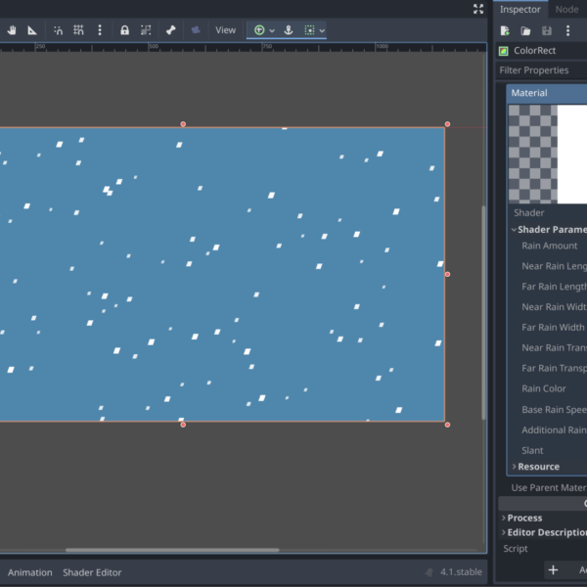The height and width of the screenshot is (587, 587).
Task: Click the material preview thumbnail
Action: coord(548,155)
